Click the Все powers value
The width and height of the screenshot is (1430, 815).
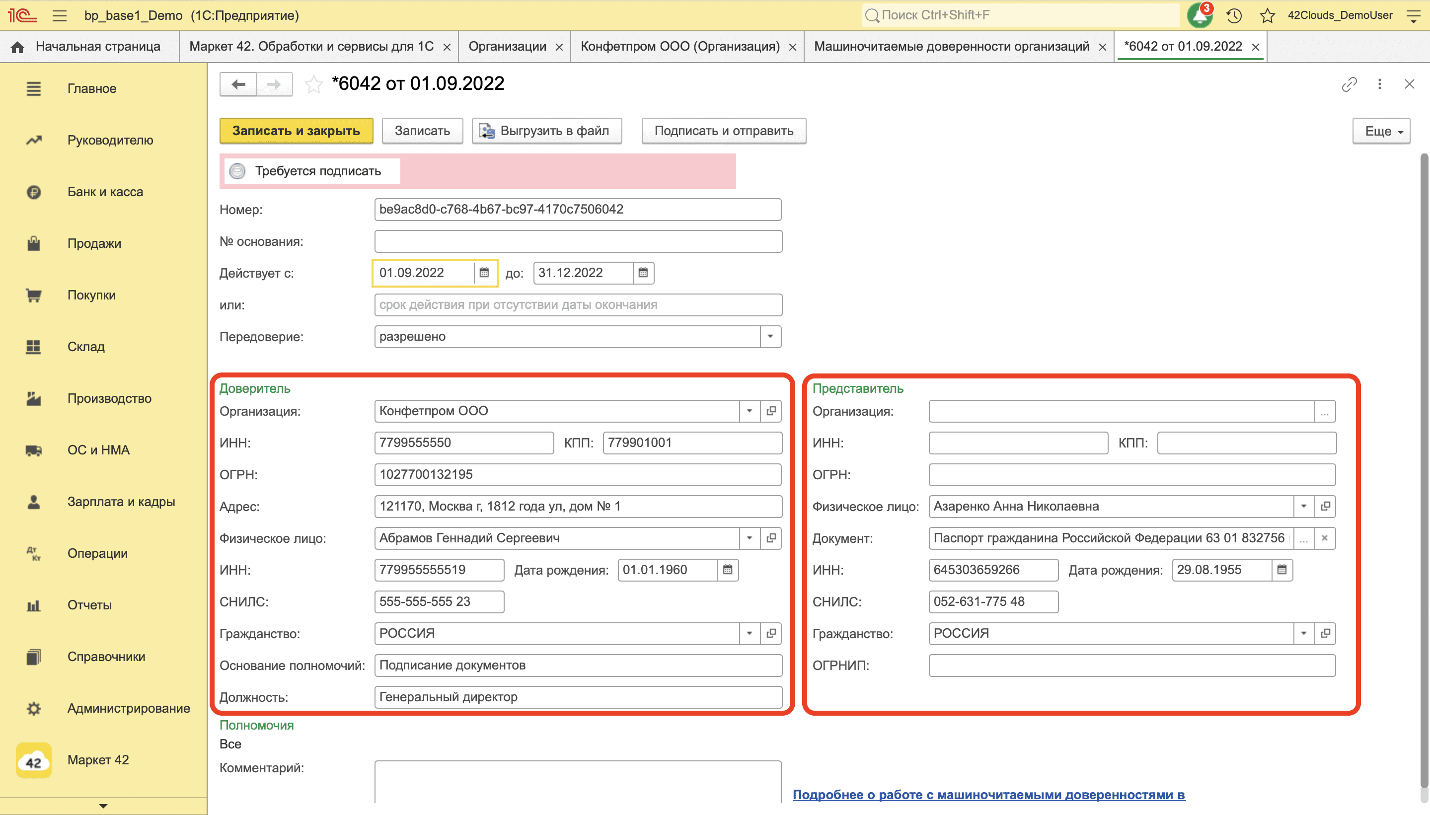[230, 744]
